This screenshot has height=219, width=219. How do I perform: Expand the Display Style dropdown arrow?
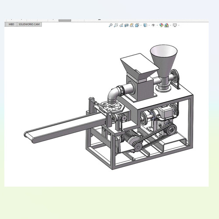tap(149, 25)
